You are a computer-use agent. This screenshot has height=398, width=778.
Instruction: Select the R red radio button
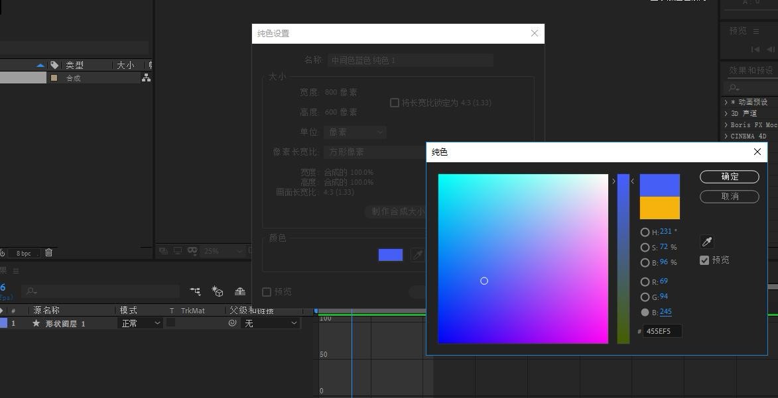(x=645, y=282)
